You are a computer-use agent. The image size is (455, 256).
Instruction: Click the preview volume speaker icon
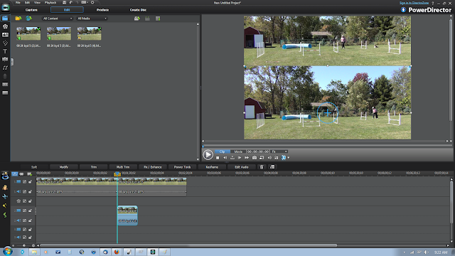tap(269, 158)
